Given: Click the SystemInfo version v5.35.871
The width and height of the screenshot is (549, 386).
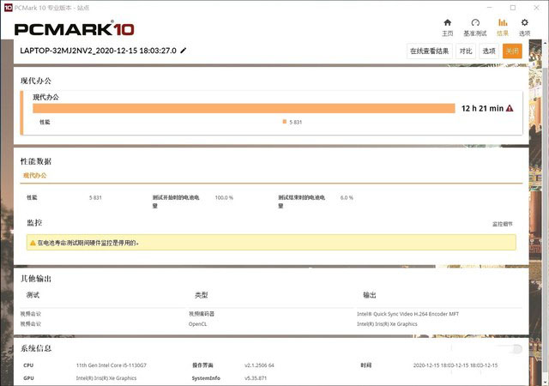Looking at the screenshot, I should coord(256,378).
